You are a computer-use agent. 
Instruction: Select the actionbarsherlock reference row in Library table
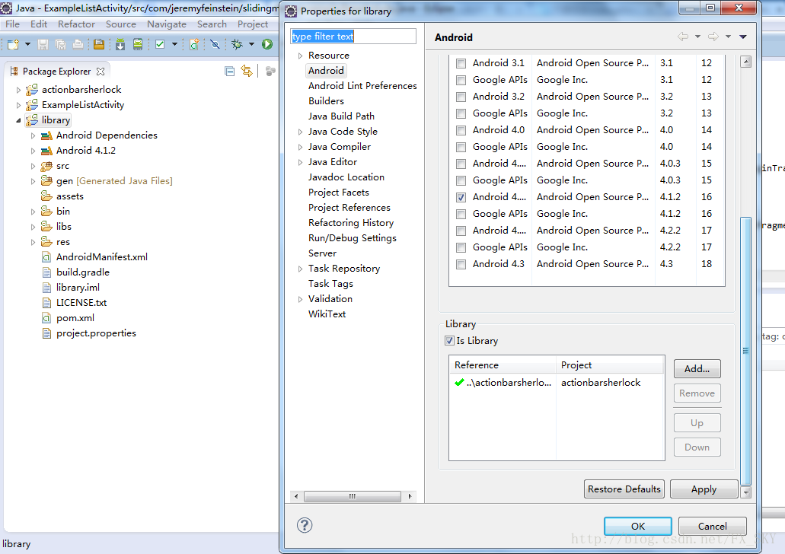[557, 383]
